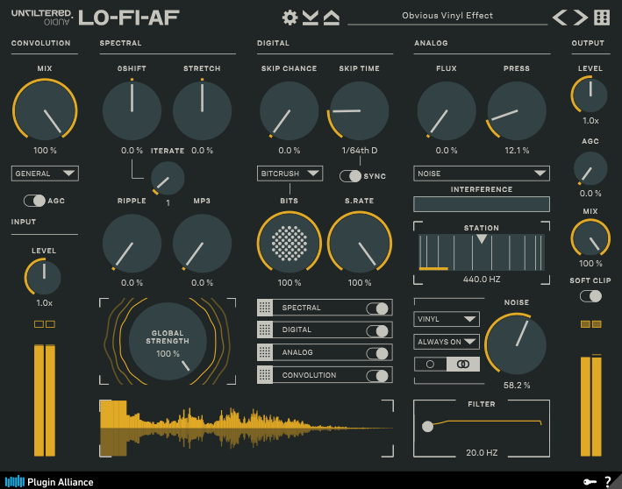Click the save preset up-arrow icon

click(331, 18)
